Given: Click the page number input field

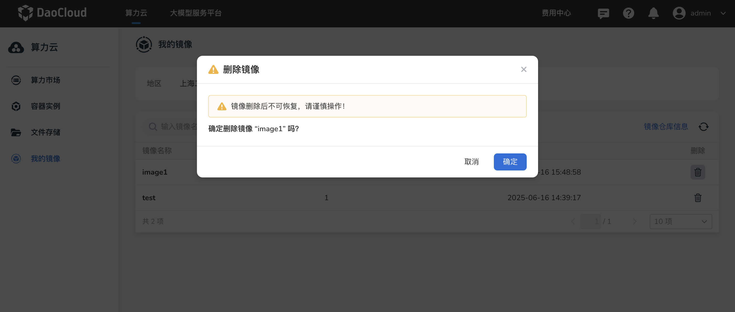Looking at the screenshot, I should point(591,221).
